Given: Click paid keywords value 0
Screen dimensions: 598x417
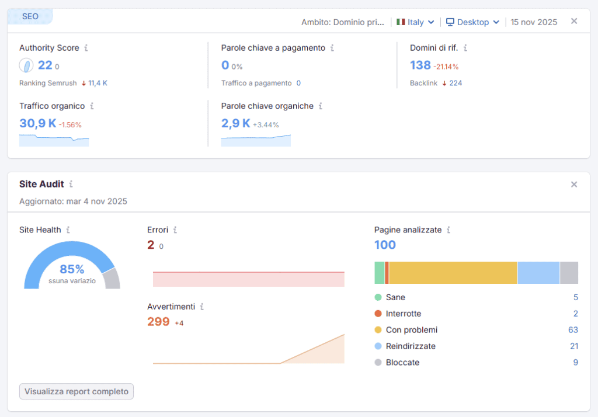Looking at the screenshot, I should pyautogui.click(x=225, y=65).
